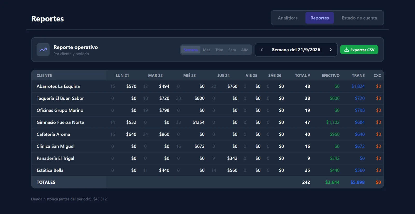Image resolution: width=415 pixels, height=214 pixels.
Task: Select the Reportes tab
Action: click(320, 18)
